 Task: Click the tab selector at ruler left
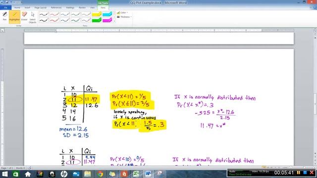point(2,31)
